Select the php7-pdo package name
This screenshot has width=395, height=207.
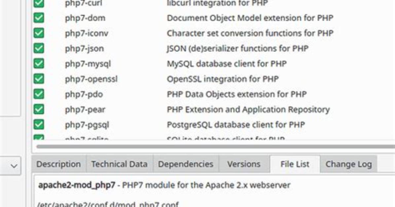point(84,95)
